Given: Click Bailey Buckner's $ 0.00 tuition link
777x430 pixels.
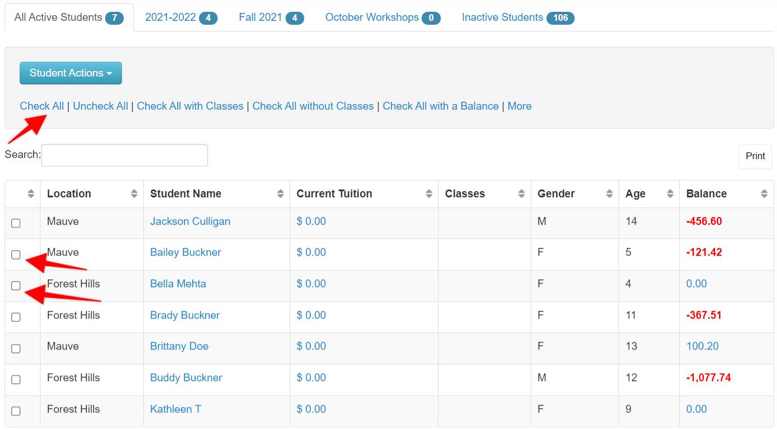Looking at the screenshot, I should coord(311,252).
